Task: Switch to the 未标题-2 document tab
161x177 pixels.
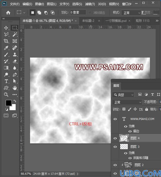Action: [x=88, y=21]
